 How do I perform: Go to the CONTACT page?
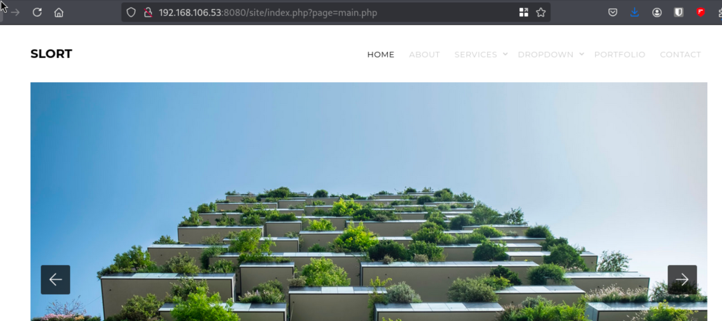[x=680, y=55]
